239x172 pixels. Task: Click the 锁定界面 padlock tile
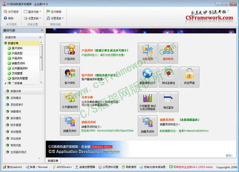(189, 77)
